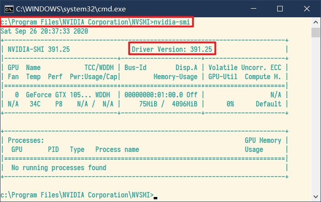Click the 'TCC/WDDM' column header
This screenshot has width=321, height=202.
tap(99, 67)
